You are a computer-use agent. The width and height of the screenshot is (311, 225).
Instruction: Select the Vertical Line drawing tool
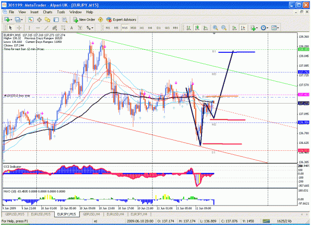point(29,28)
